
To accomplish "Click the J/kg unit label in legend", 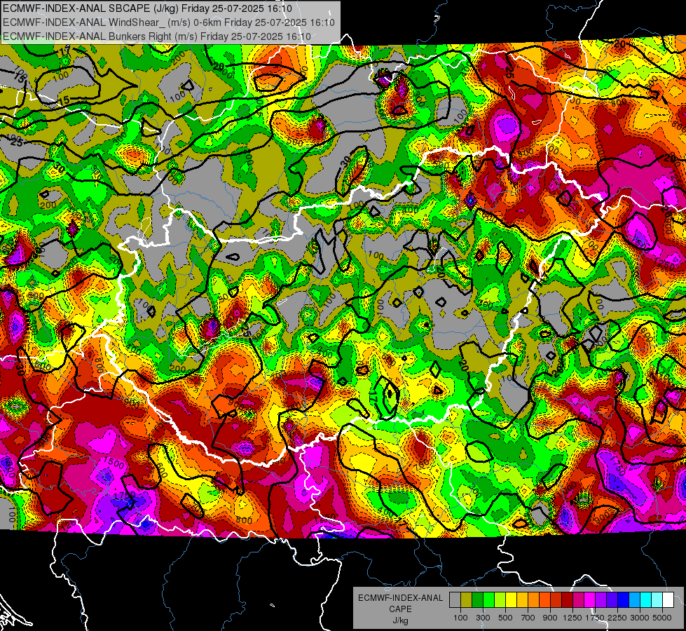I will (400, 620).
